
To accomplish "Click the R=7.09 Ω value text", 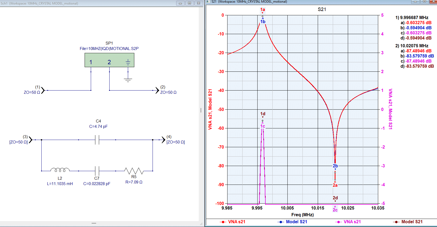I will [134, 182].
